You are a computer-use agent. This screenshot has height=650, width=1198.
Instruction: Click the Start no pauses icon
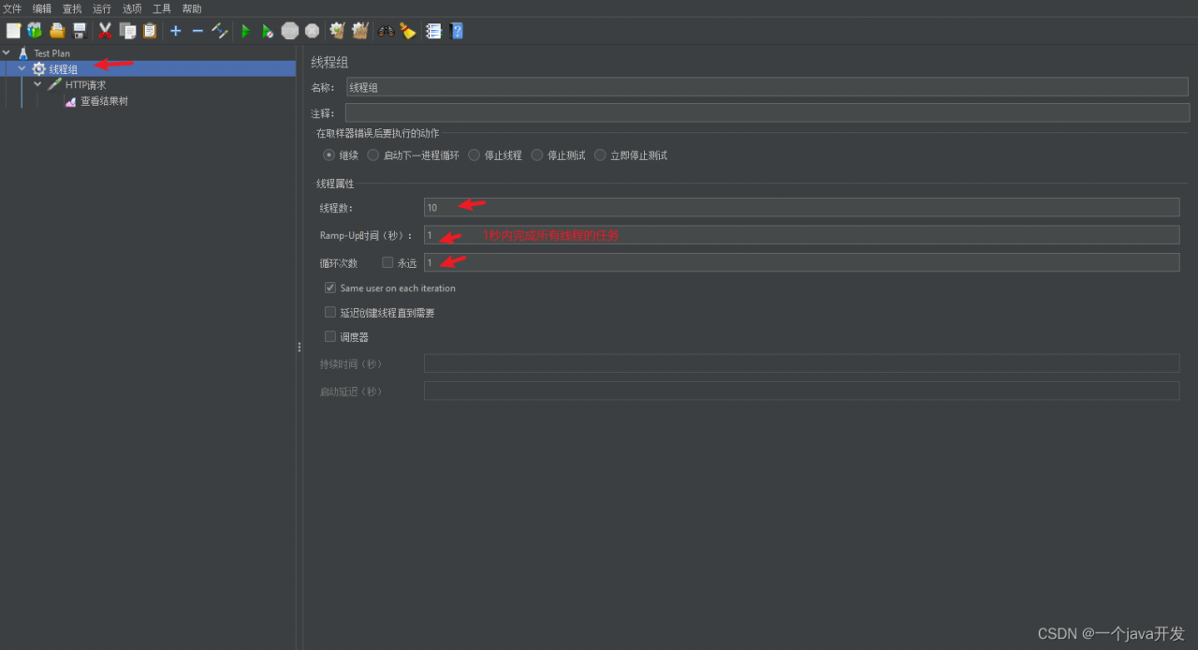[x=268, y=31]
